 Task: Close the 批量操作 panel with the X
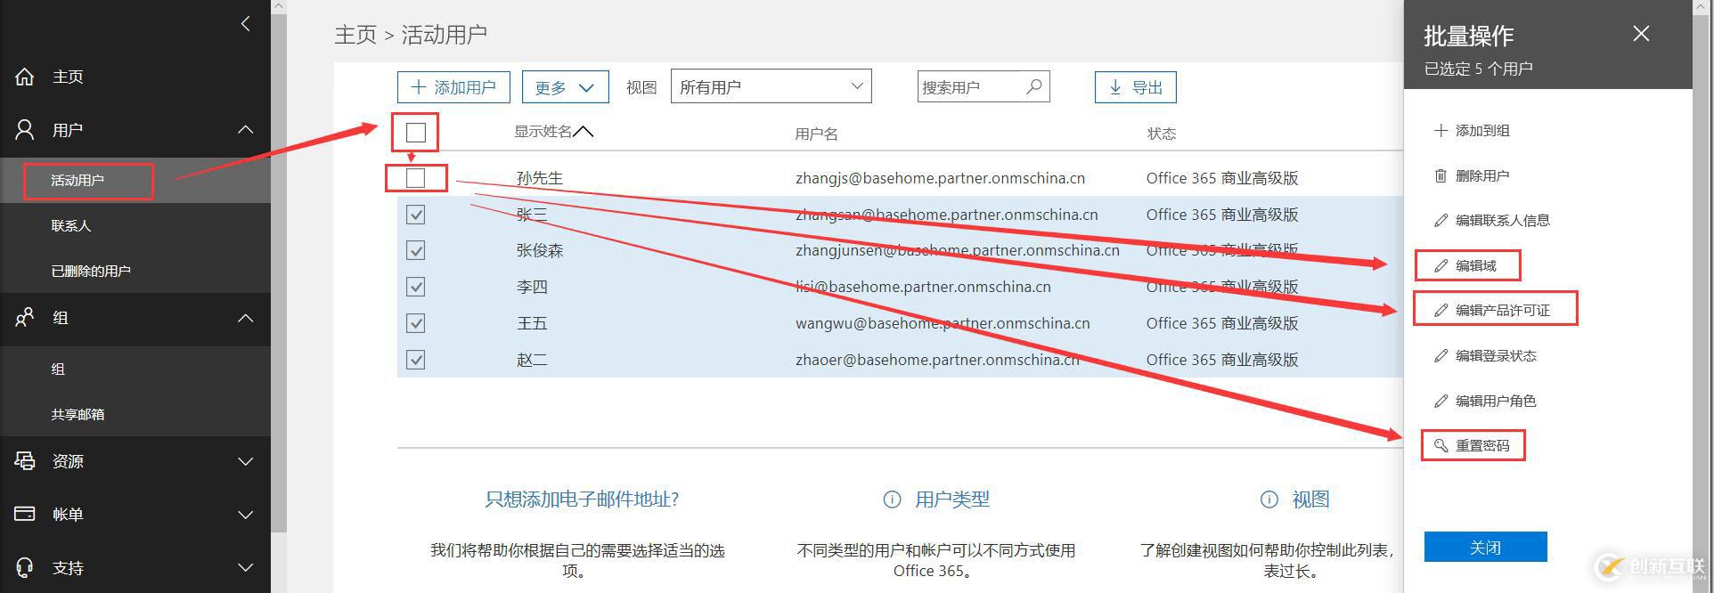click(x=1641, y=34)
